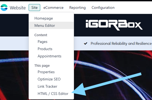Select Optimize SEO option

coord(51,79)
